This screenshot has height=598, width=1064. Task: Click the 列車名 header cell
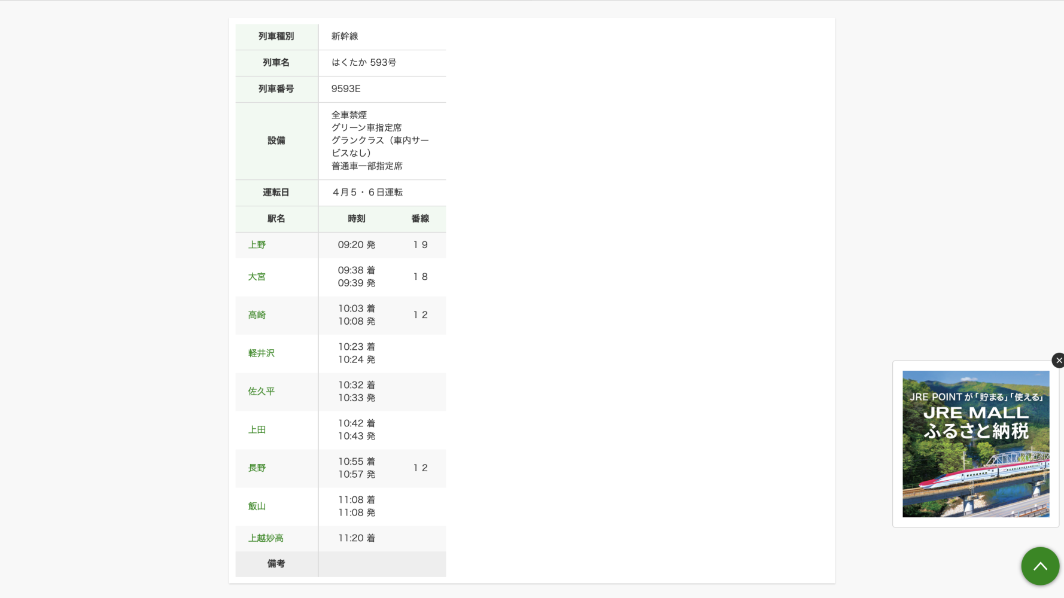(276, 63)
